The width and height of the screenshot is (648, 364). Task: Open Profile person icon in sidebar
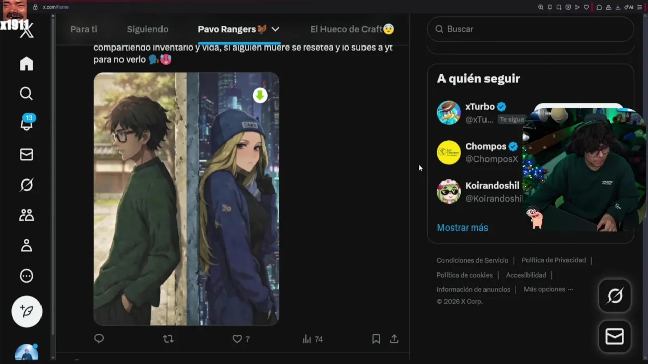pyautogui.click(x=26, y=246)
